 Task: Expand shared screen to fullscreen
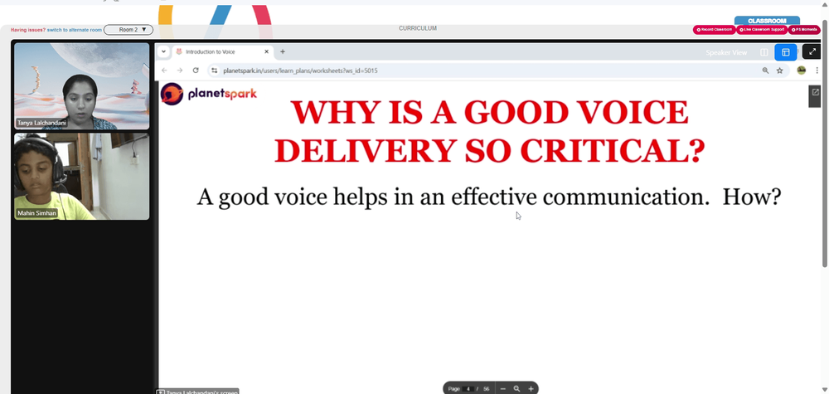tap(812, 51)
